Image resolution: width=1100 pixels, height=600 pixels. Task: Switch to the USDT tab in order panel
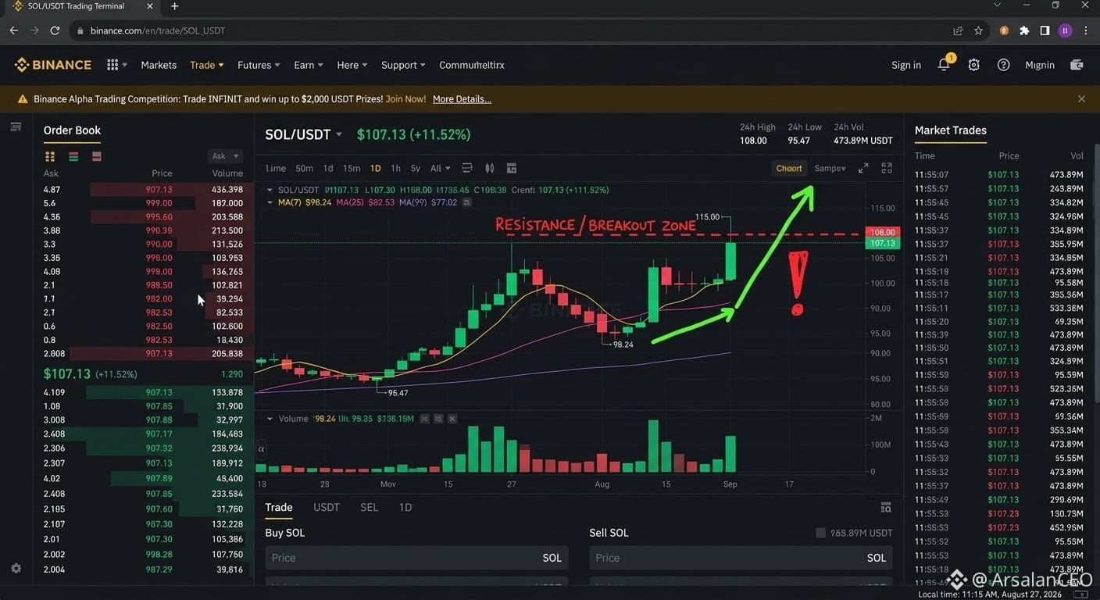327,508
